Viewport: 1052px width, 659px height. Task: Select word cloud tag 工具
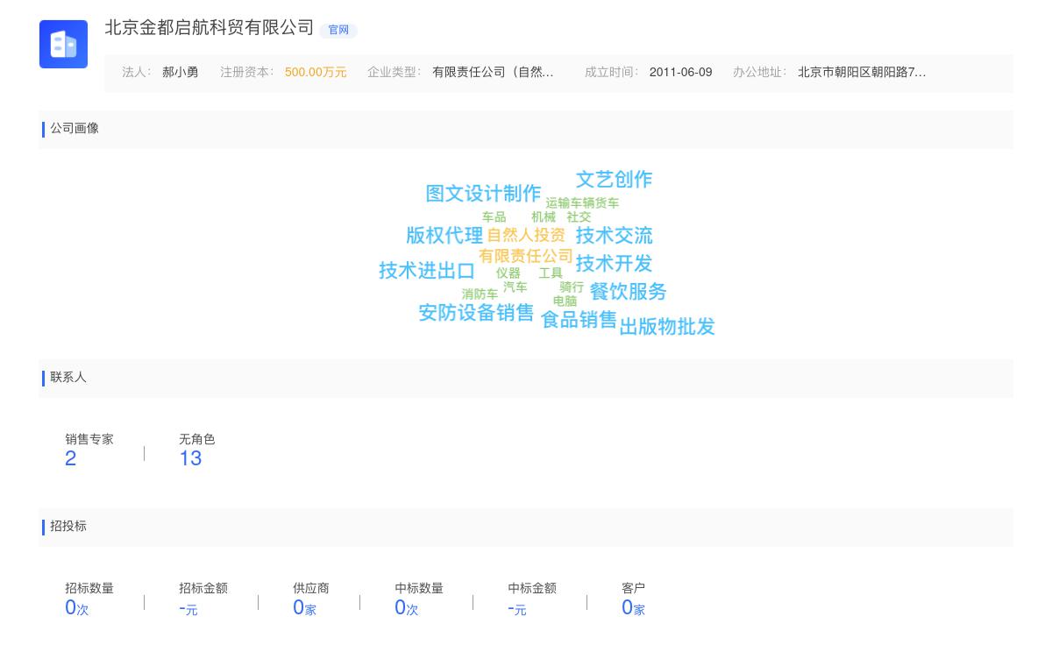click(x=551, y=273)
